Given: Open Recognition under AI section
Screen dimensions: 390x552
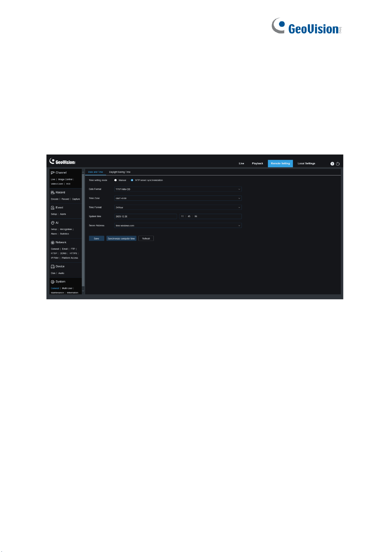Looking at the screenshot, I should pos(66,229).
